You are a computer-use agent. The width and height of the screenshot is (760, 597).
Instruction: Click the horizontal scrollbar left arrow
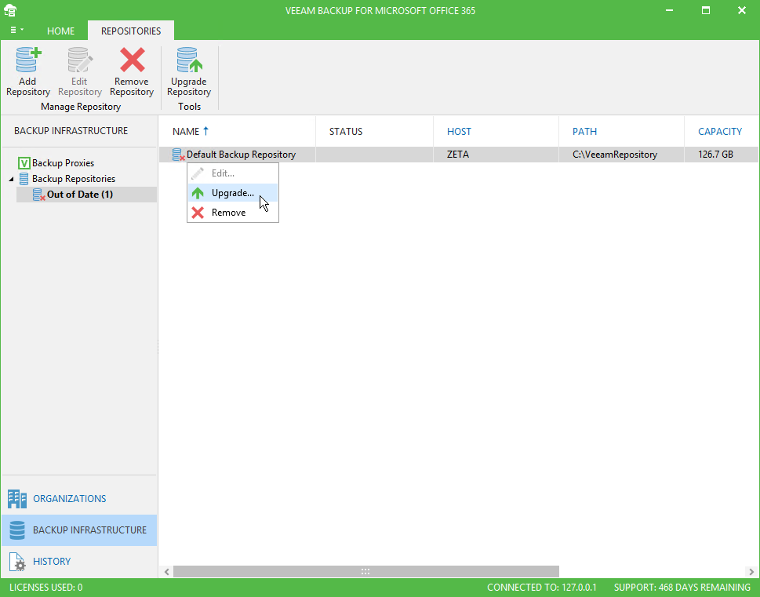tap(166, 572)
